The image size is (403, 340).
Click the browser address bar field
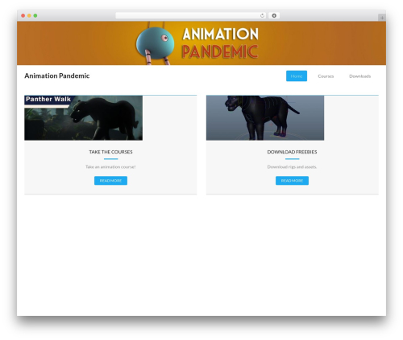[x=191, y=16]
